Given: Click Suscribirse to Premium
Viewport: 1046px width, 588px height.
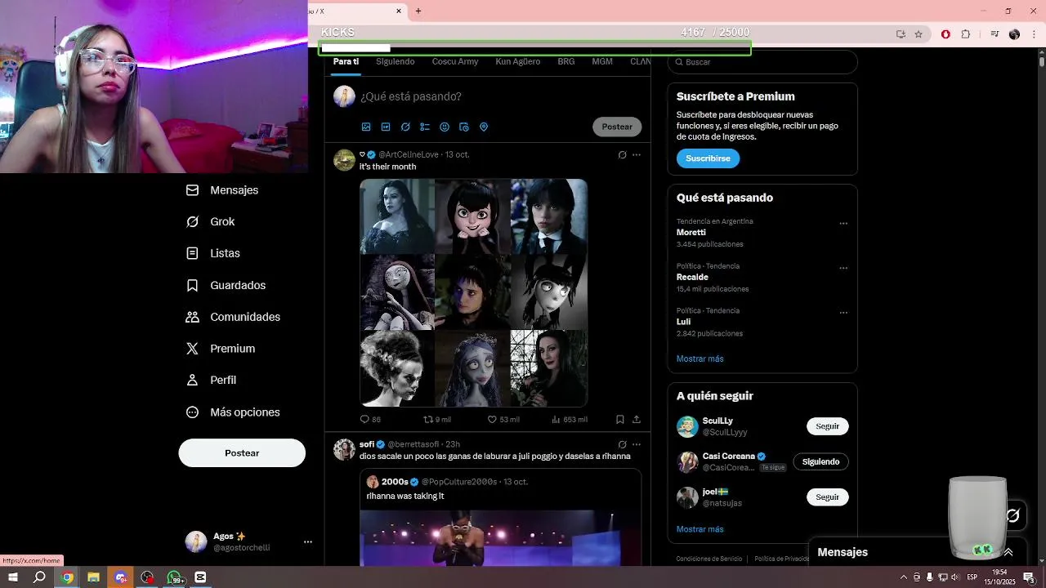Looking at the screenshot, I should coord(708,158).
